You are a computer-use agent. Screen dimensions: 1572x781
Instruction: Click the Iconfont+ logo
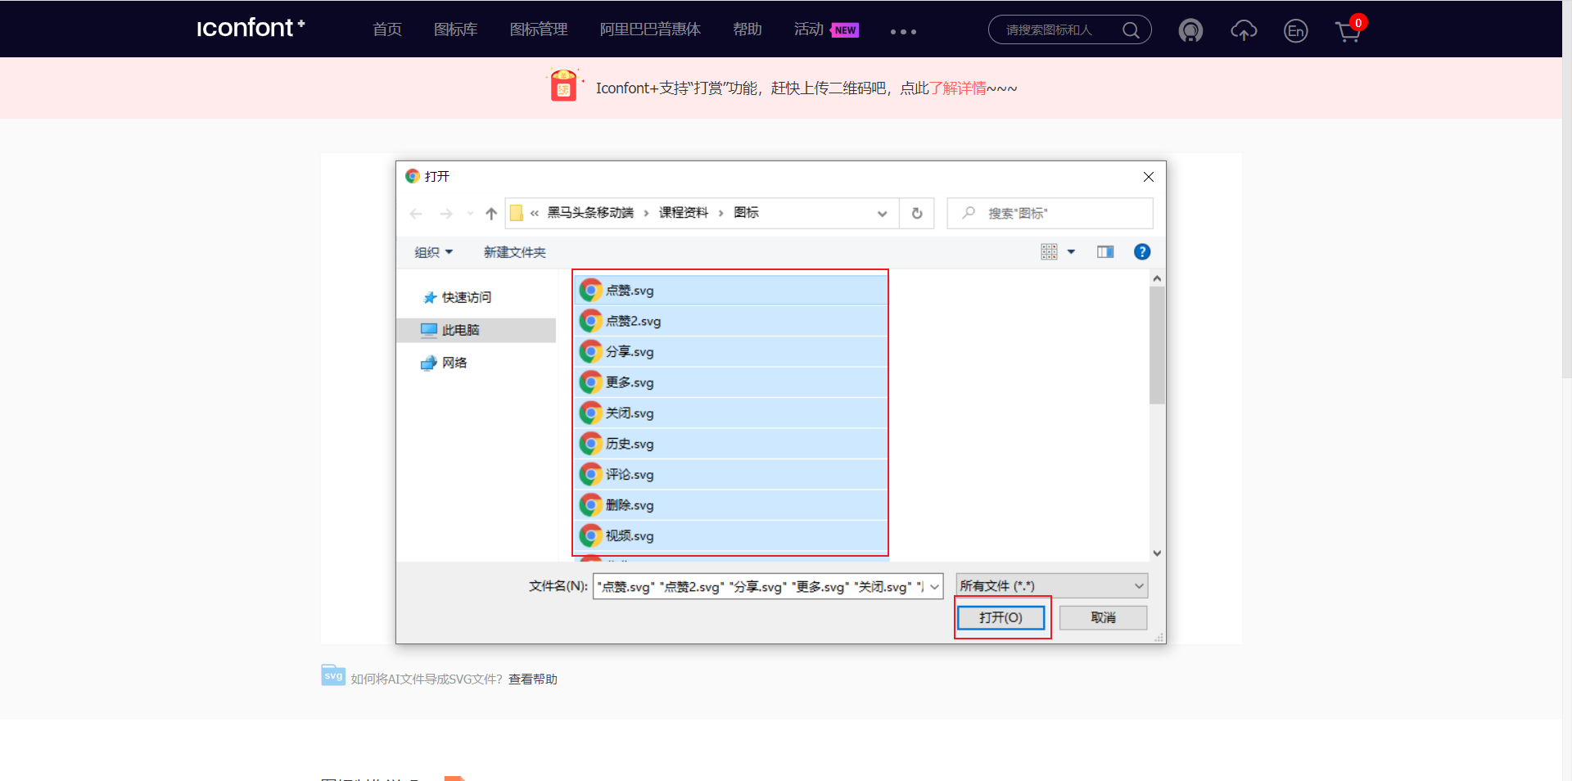(251, 28)
